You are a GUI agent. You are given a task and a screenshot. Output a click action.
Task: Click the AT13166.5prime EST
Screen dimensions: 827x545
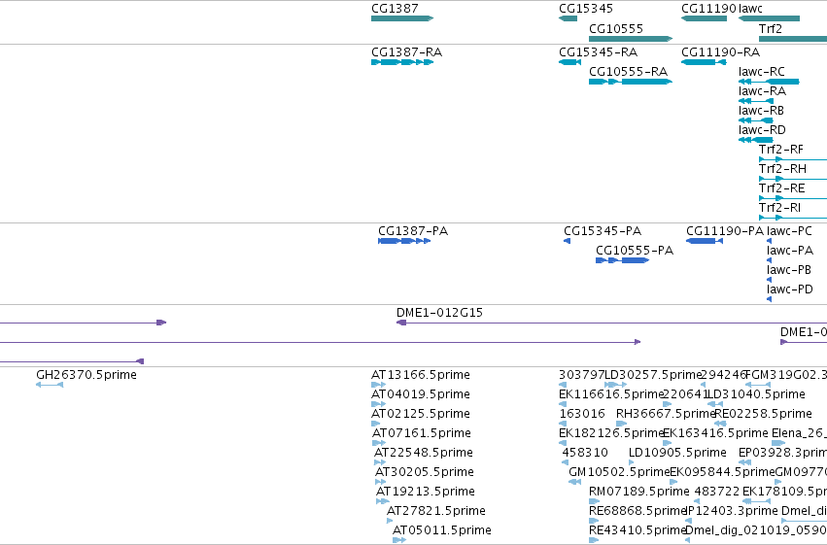click(379, 385)
